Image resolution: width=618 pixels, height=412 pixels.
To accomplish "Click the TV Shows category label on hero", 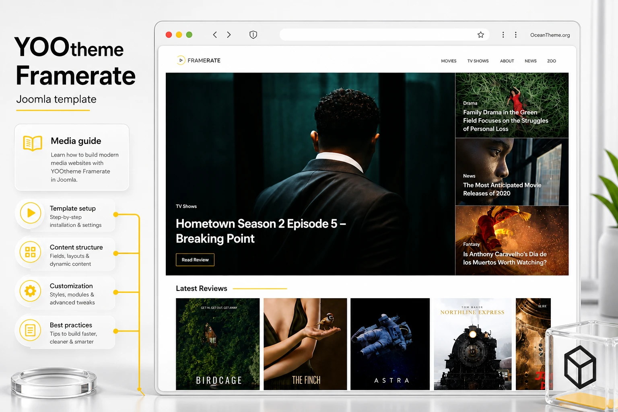I will click(186, 206).
